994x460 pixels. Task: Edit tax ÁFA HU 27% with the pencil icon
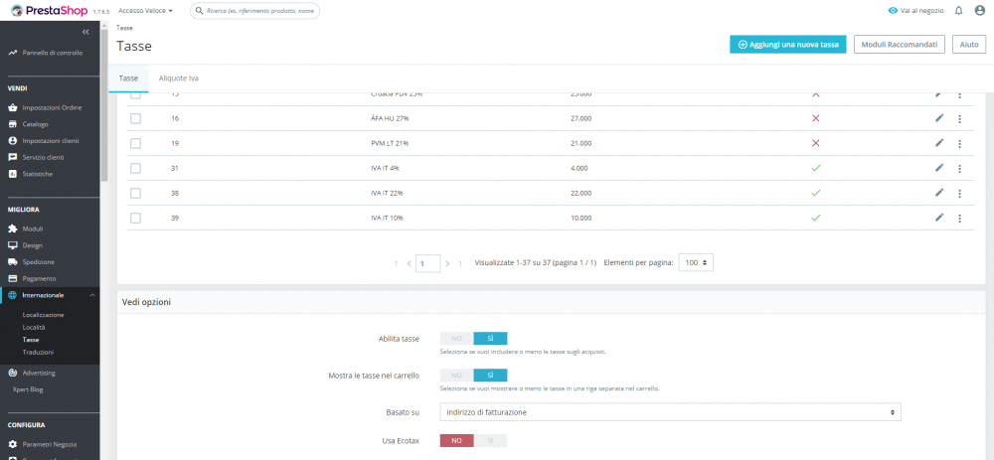click(939, 118)
